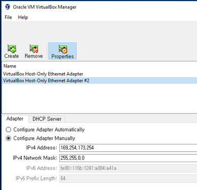Click the Name column header
The height and width of the screenshot is (190, 197).
(x=10, y=66)
